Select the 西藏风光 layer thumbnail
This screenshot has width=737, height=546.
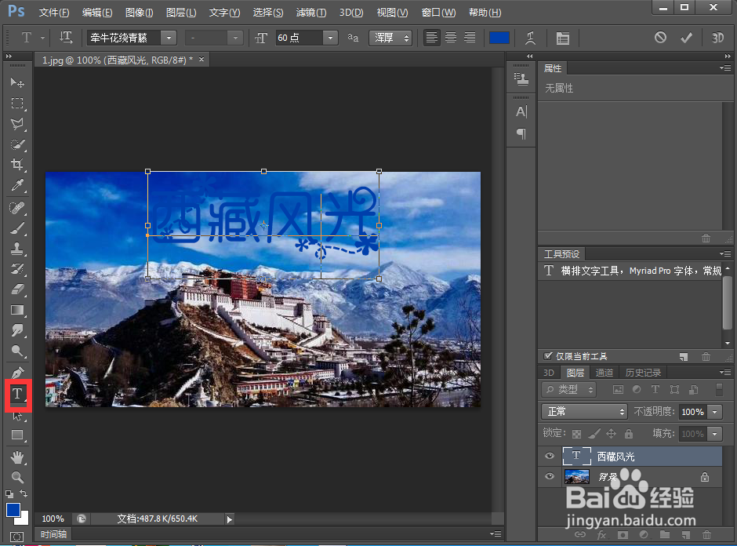coord(577,456)
